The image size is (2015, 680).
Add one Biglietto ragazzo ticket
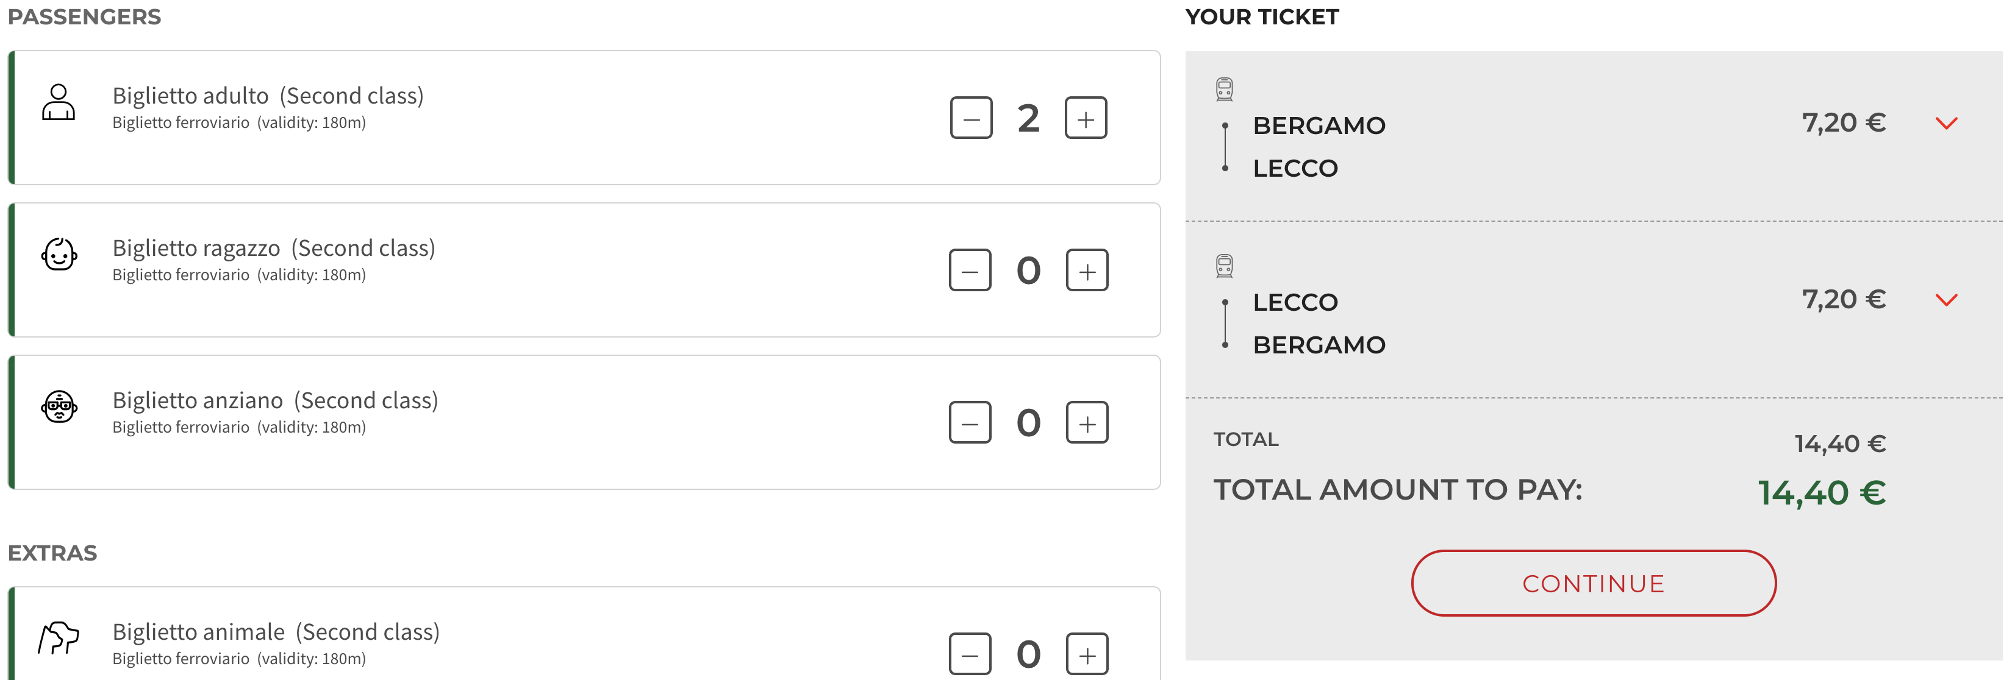click(x=1087, y=271)
